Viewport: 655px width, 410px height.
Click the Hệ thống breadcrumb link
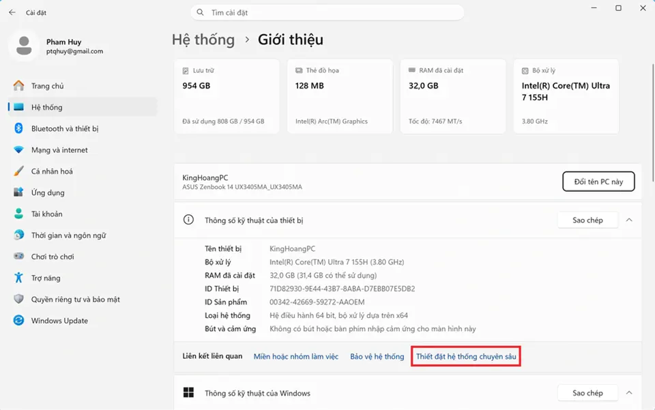tap(203, 39)
